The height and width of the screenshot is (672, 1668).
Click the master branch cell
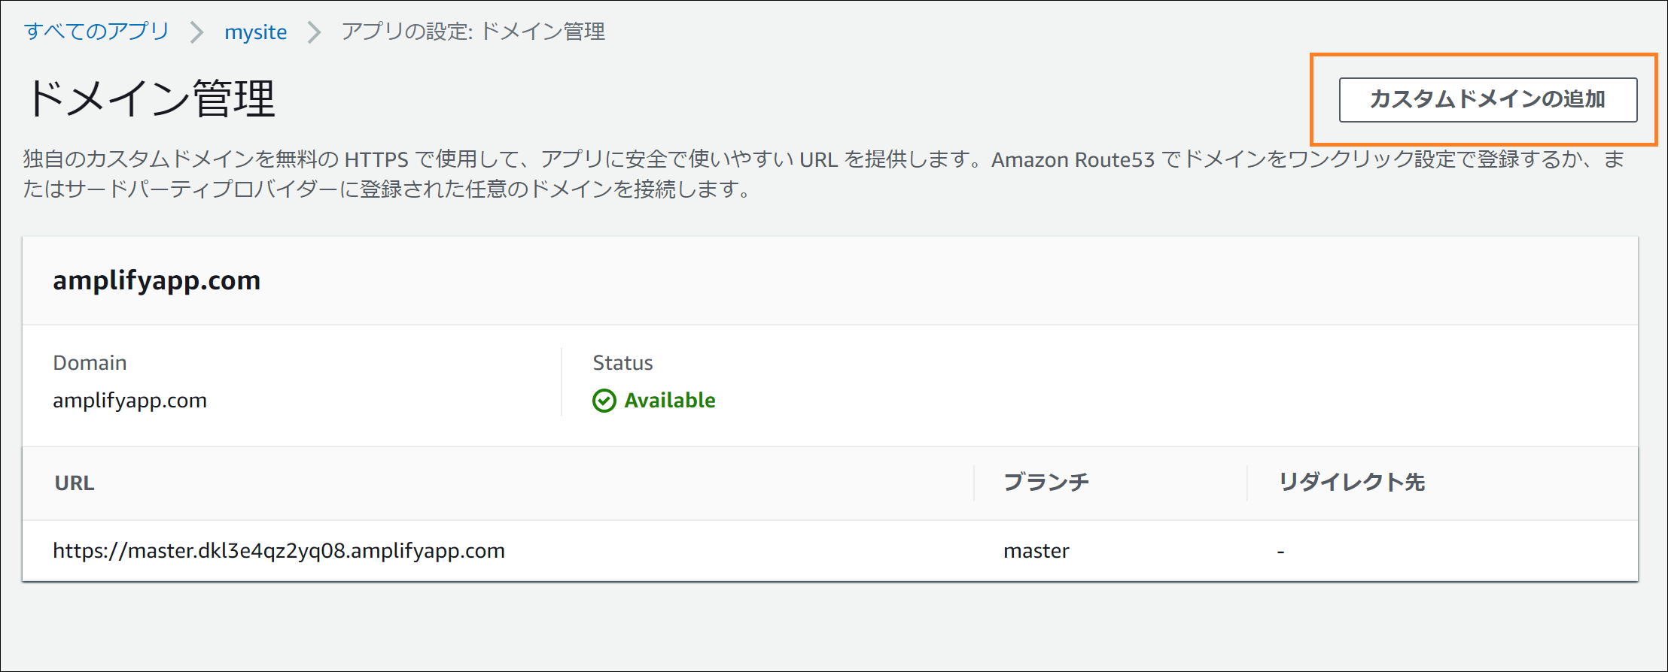coord(1036,551)
